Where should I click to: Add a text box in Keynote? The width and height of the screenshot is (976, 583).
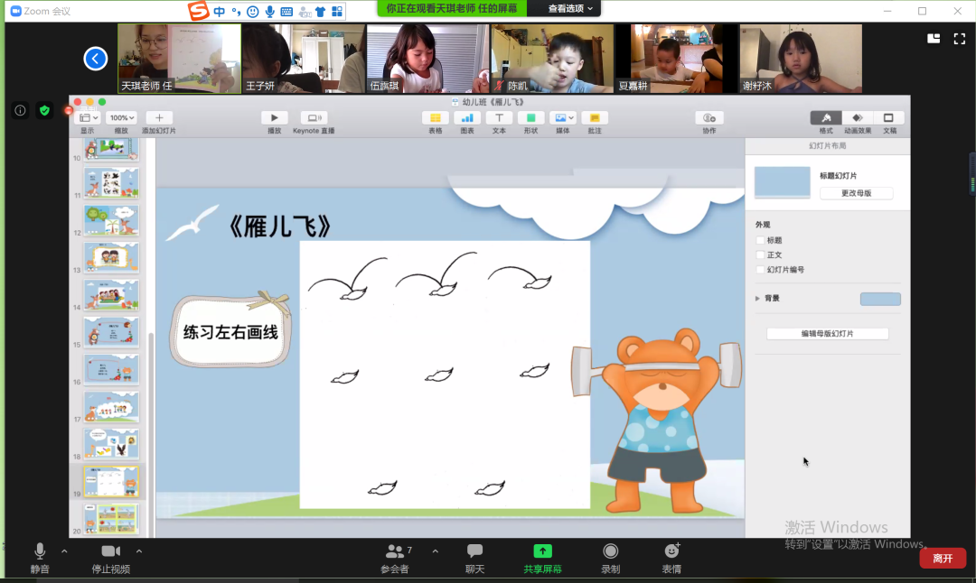pos(499,117)
